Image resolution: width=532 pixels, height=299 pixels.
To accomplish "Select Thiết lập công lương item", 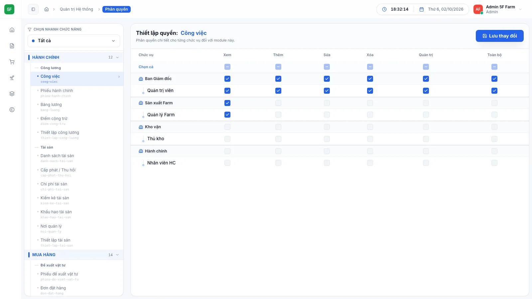I will click(77, 135).
